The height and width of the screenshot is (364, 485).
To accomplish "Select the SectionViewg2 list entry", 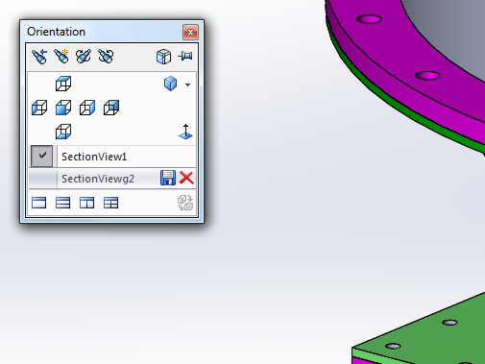I will [98, 179].
